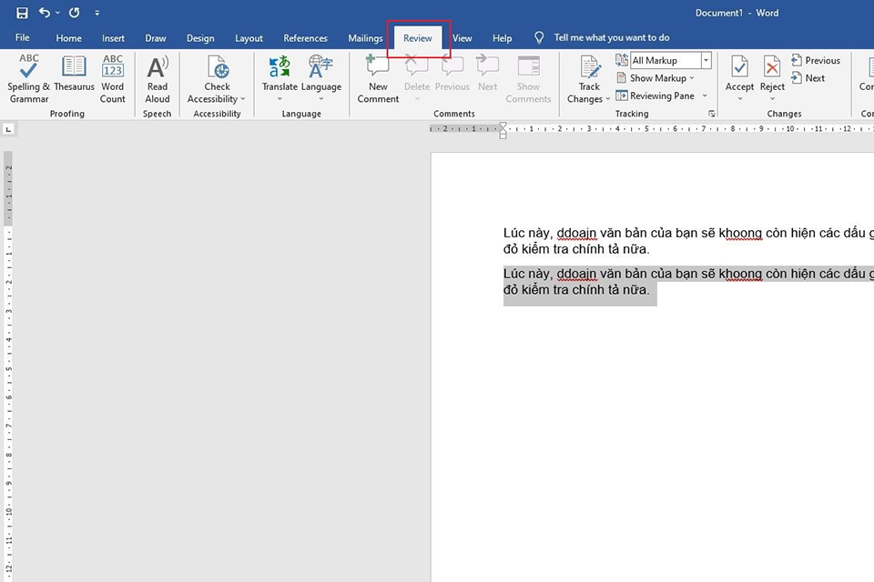Screen dimensions: 874x582
Task: Jump to the Next tracked change
Action: (809, 78)
